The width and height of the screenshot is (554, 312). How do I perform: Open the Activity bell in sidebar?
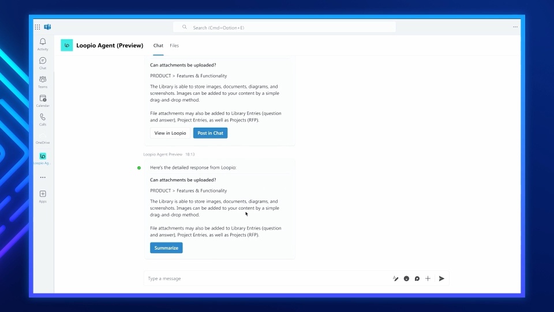coord(43,44)
